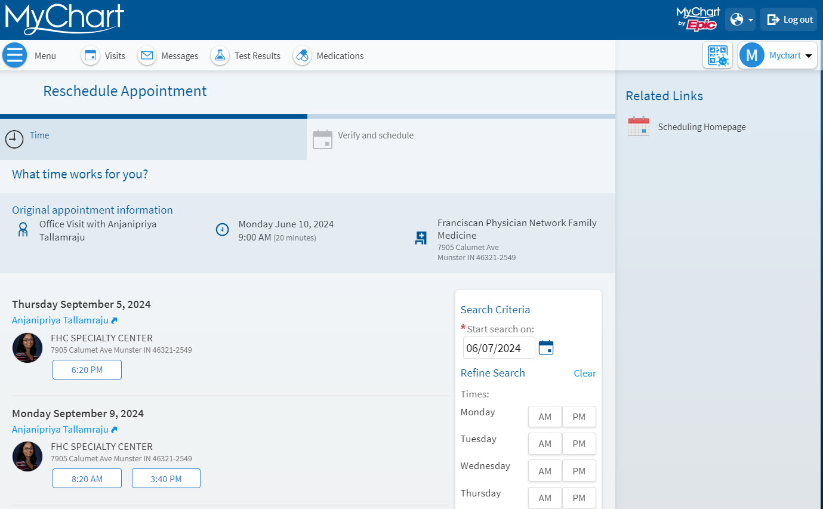This screenshot has width=823, height=509.
Task: Select the 6:20 PM slot on September 5
Action: [x=87, y=370]
